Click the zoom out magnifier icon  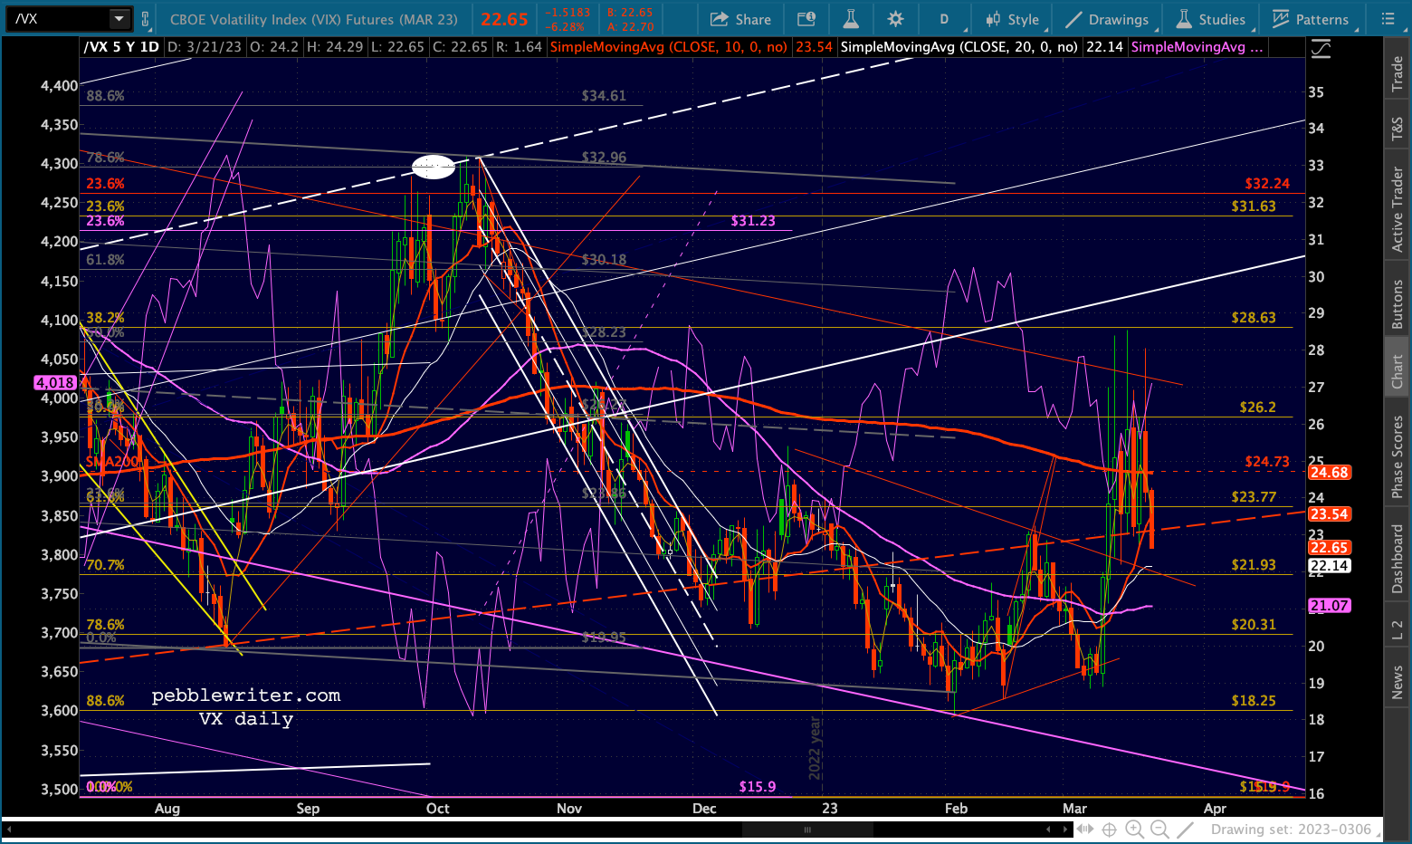(x=1159, y=829)
